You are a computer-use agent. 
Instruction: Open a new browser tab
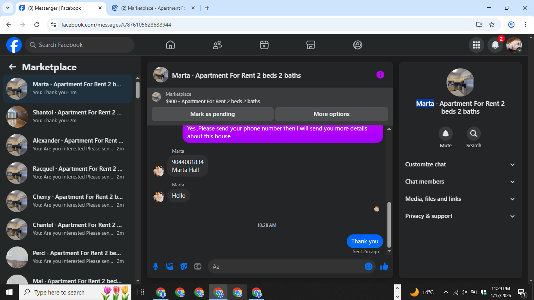[x=207, y=8]
